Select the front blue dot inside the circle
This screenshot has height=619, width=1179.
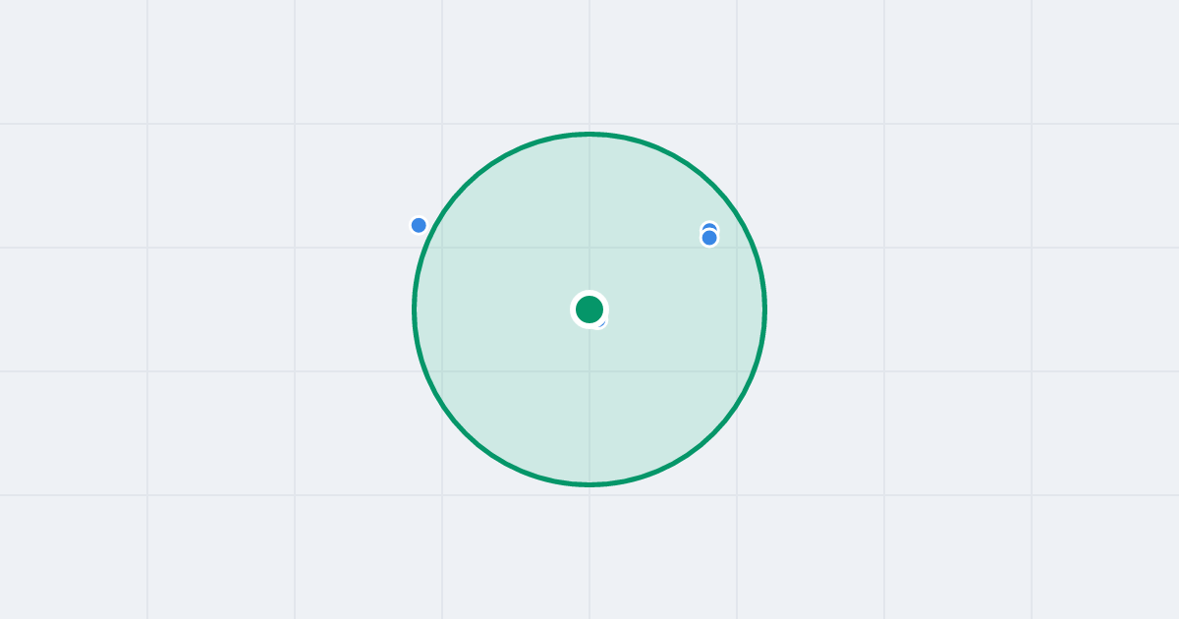tap(709, 238)
